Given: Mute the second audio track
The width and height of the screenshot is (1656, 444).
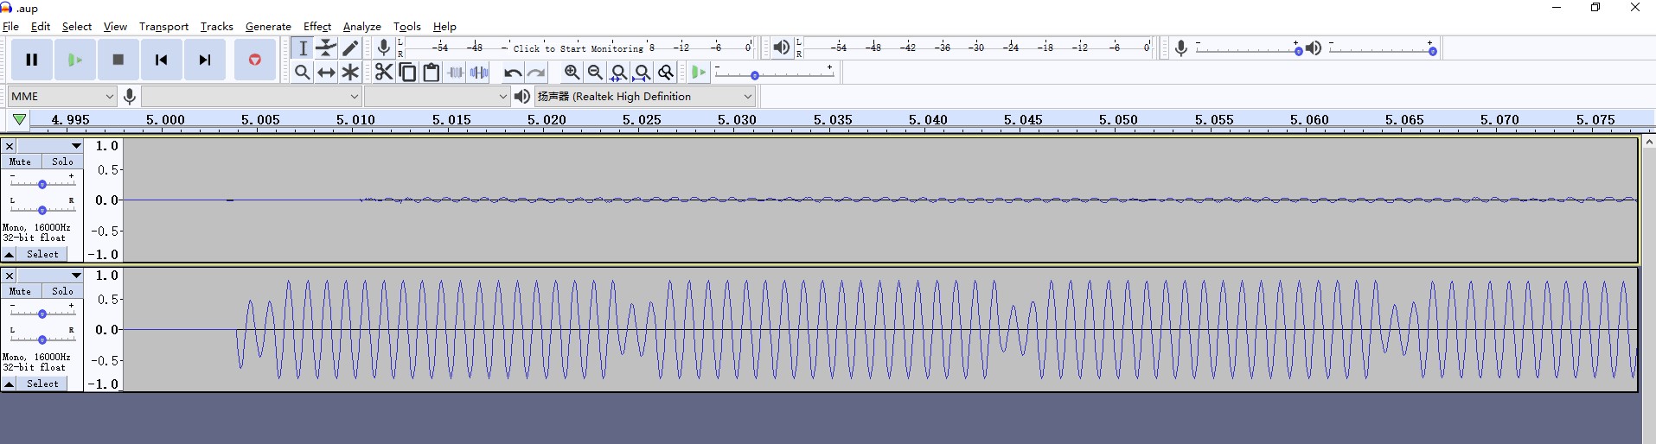Looking at the screenshot, I should 20,291.
